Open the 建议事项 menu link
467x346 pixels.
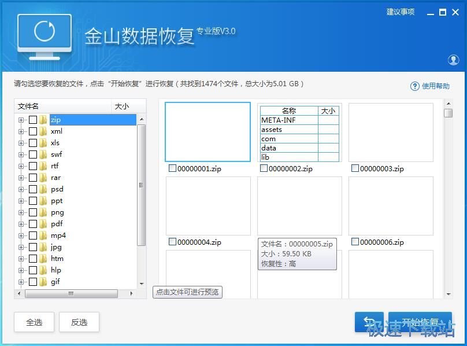401,12
